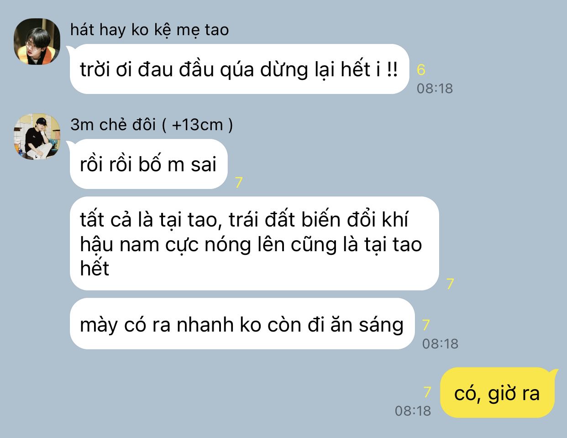Click the unread count 7 next to rồi rồi bố m sai

[x=239, y=183]
